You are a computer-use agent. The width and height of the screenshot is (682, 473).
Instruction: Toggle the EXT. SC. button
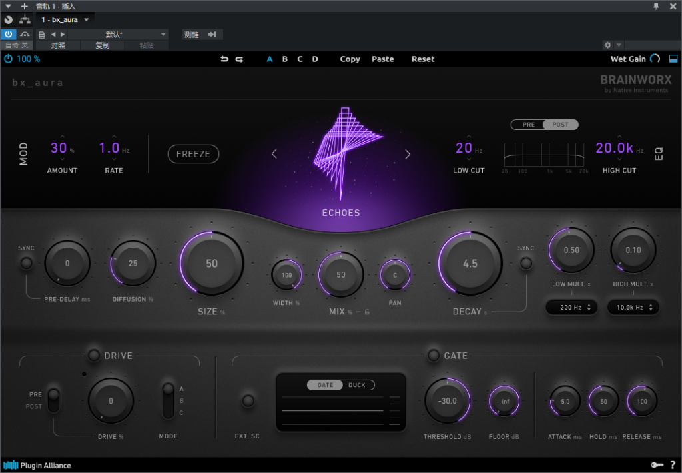(x=248, y=401)
